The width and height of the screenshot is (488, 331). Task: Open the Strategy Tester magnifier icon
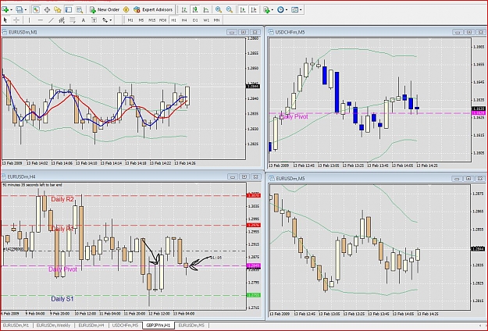point(80,10)
